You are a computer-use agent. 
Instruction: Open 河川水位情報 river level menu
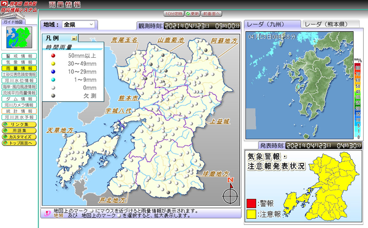point(19,80)
